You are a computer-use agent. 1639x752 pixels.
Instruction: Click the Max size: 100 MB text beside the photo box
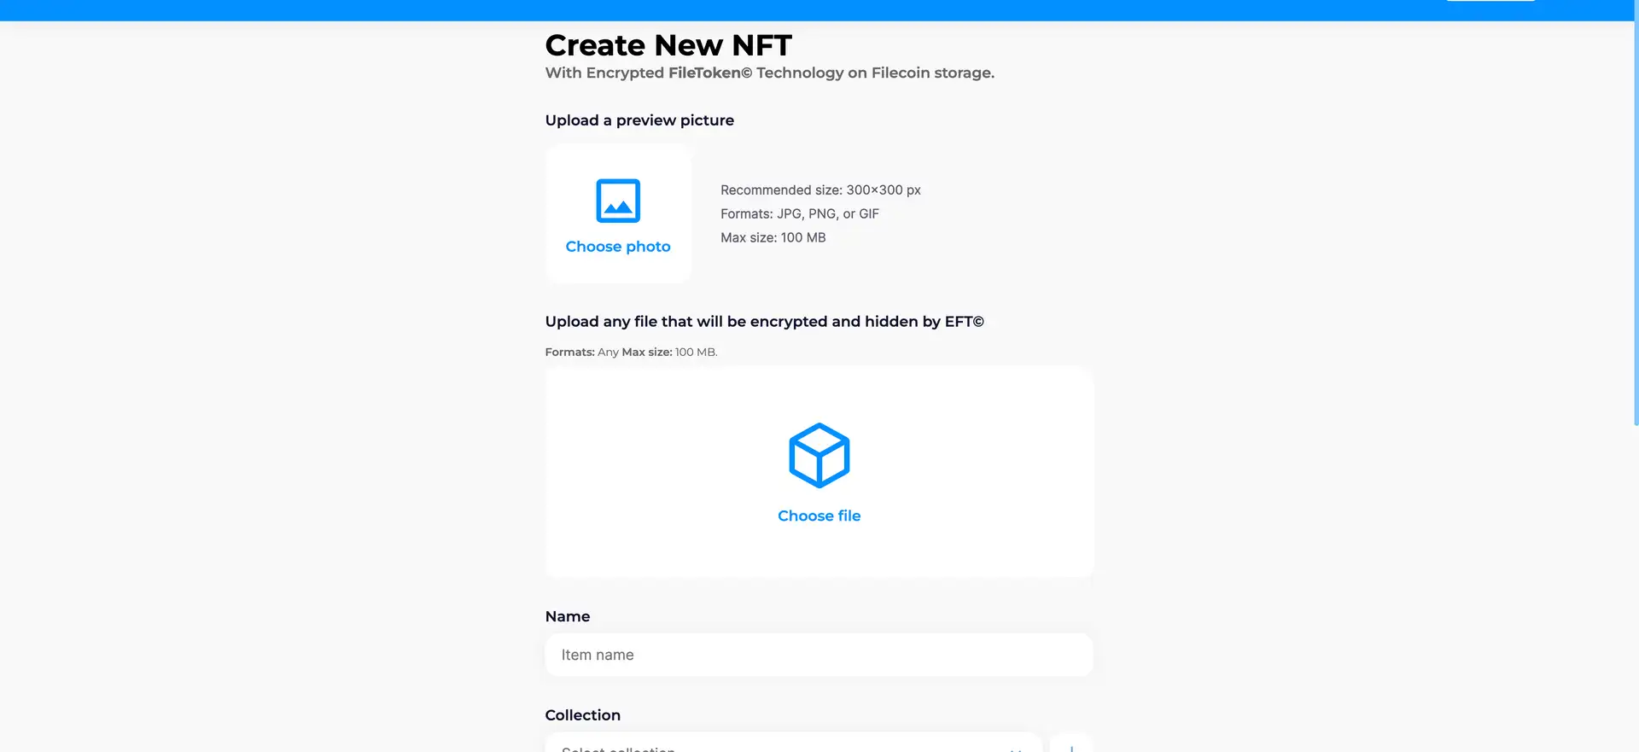pyautogui.click(x=773, y=237)
